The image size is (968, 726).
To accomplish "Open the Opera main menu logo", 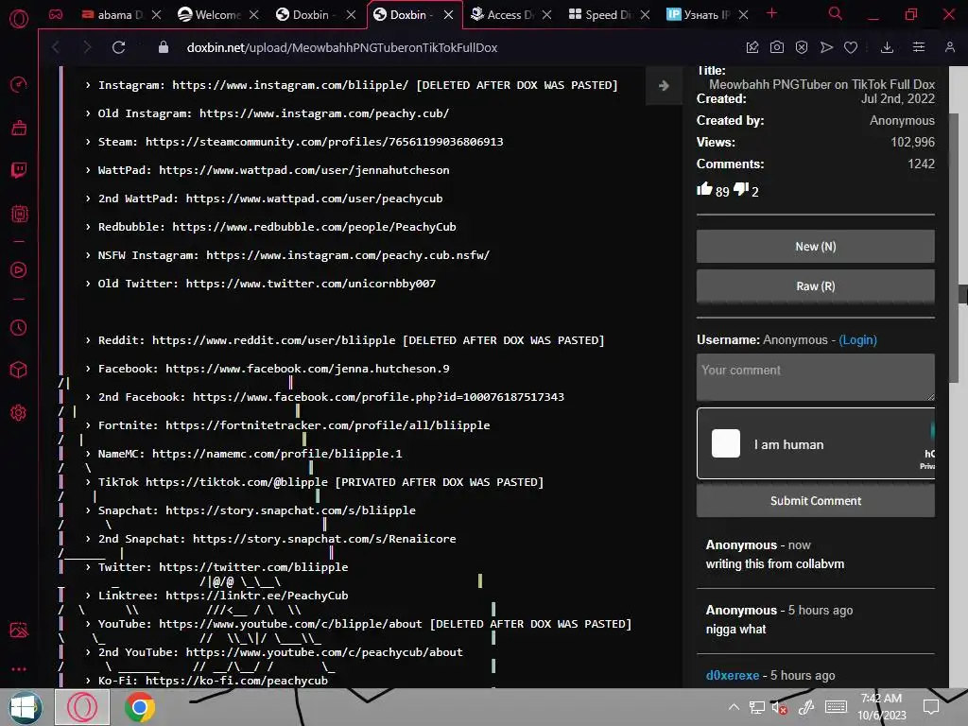I will (x=19, y=19).
